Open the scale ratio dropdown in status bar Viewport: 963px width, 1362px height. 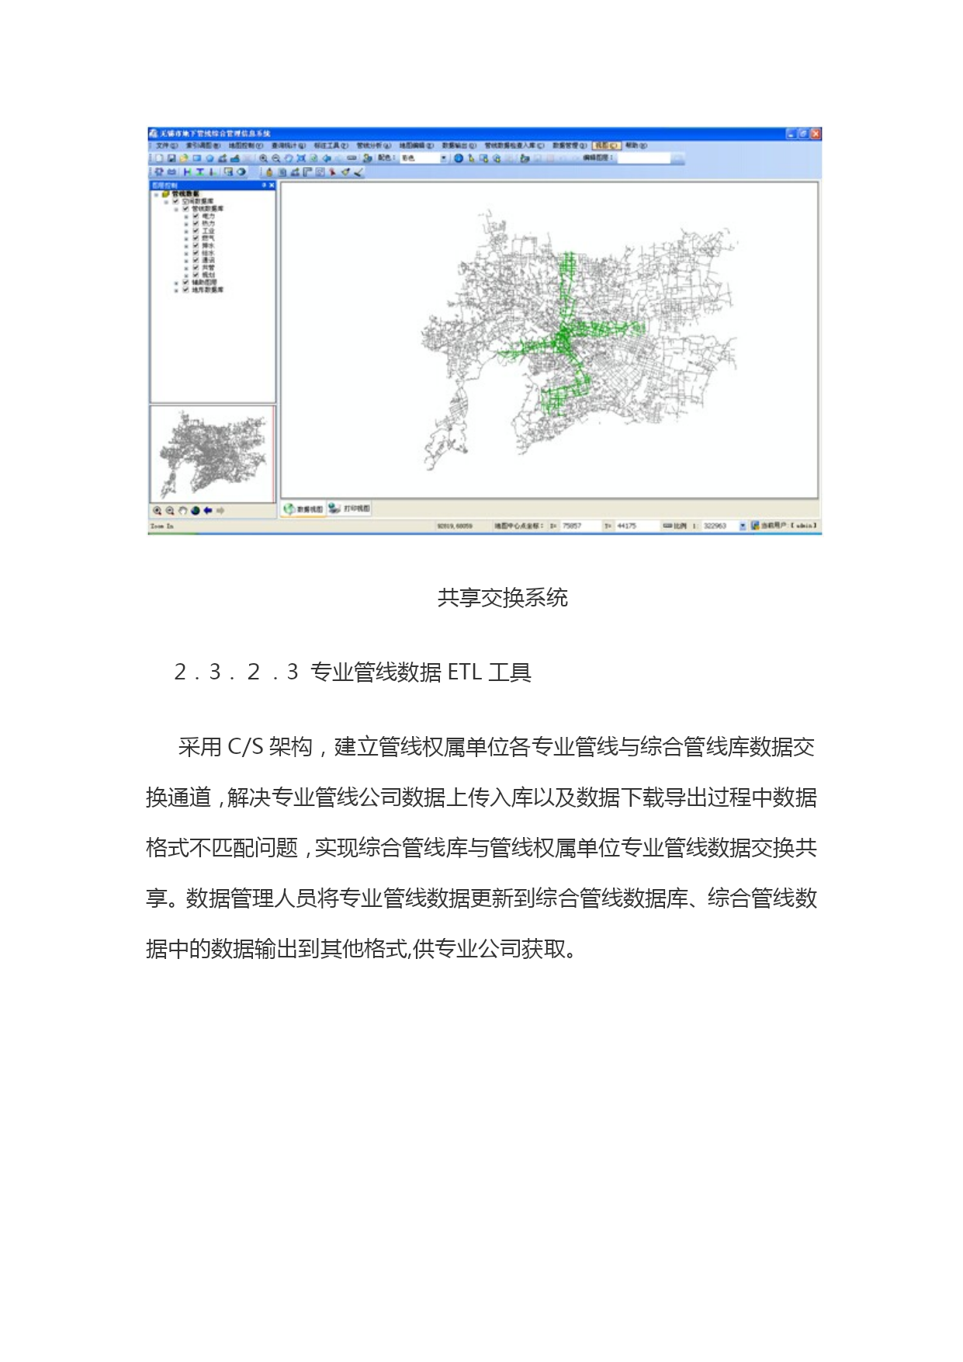(742, 526)
